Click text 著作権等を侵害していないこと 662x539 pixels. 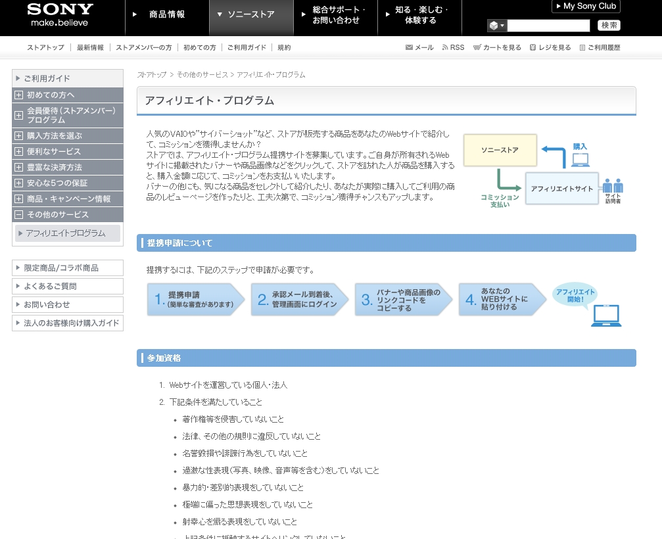click(x=233, y=419)
